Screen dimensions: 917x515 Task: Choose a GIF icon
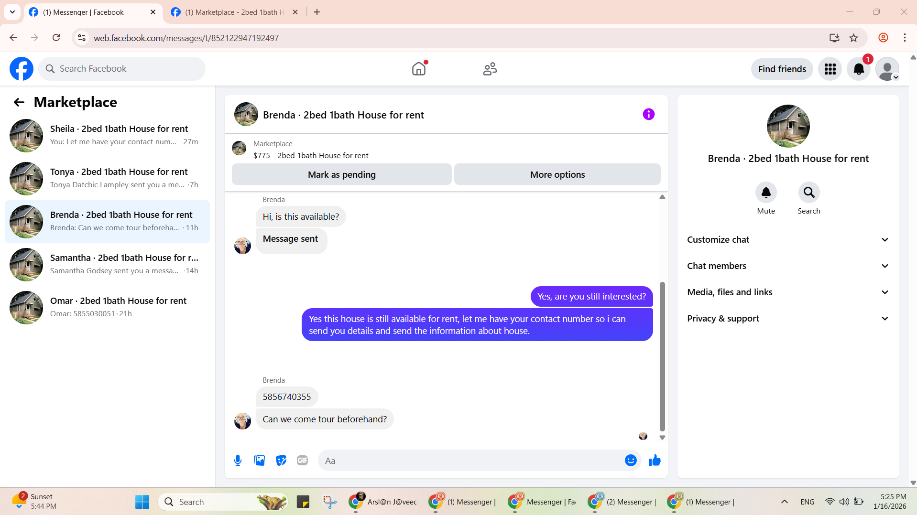coord(302,461)
